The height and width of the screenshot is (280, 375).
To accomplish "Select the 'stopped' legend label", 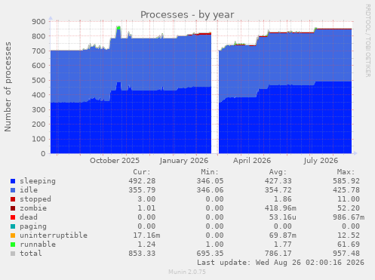I will click(35, 199).
